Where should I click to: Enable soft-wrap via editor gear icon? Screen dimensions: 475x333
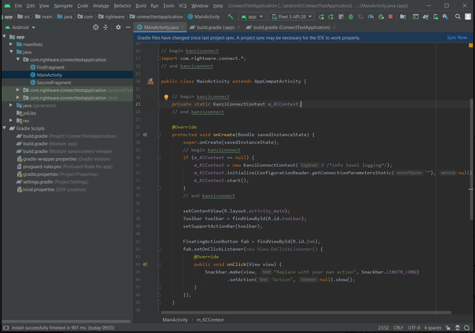coord(118,27)
